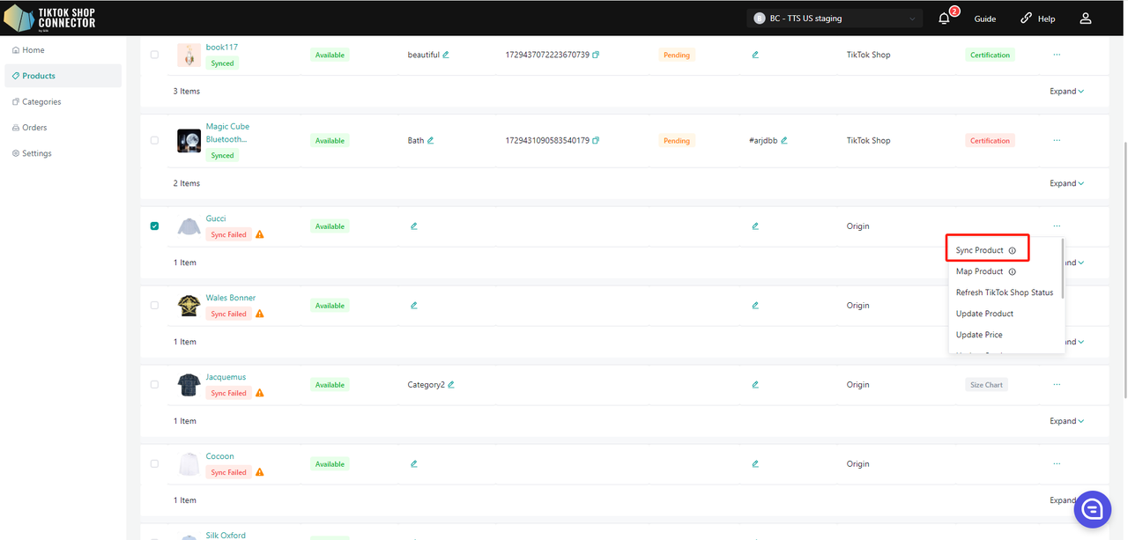The width and height of the screenshot is (1128, 540).
Task: Go to Home in the sidebar
Action: tap(63, 50)
